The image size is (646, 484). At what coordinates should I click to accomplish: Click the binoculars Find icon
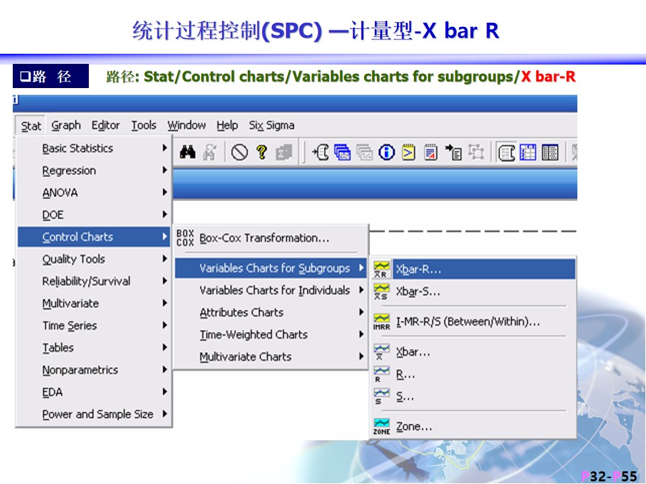coord(188,153)
